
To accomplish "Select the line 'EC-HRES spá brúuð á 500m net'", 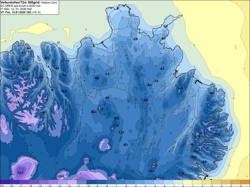I will [20, 6].
